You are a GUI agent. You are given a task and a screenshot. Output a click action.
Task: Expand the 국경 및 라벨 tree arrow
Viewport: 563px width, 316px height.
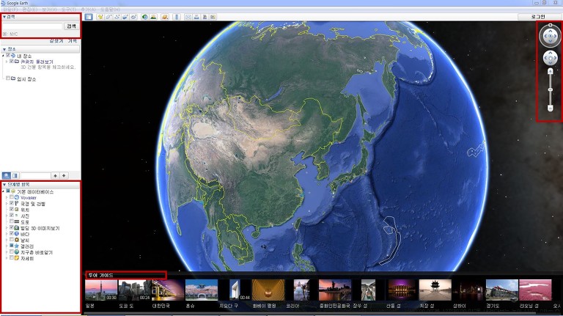[x=7, y=204]
